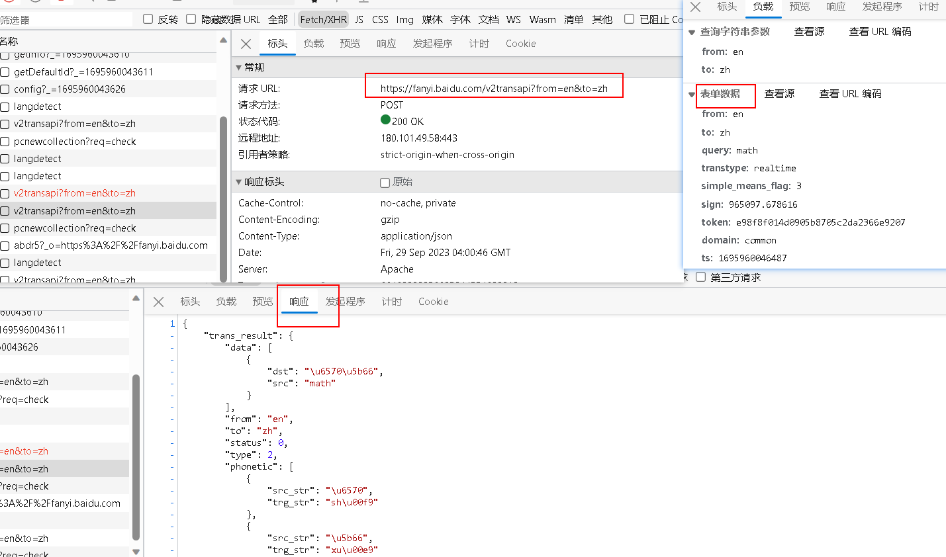The width and height of the screenshot is (946, 557).
Task: Switch to 计时 tab in bottom panel
Action: tap(392, 302)
